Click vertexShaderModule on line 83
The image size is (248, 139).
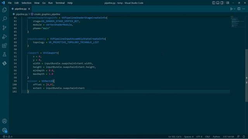[59, 25]
